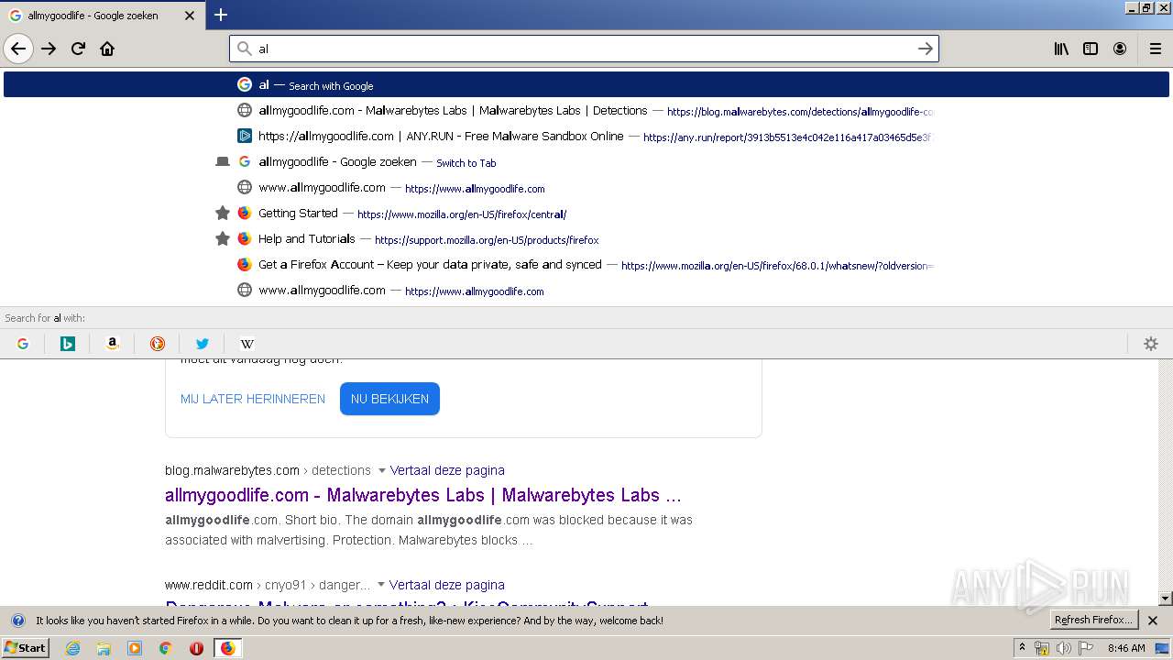Open the Firefox home page
This screenshot has height=660, width=1173.
tap(107, 49)
